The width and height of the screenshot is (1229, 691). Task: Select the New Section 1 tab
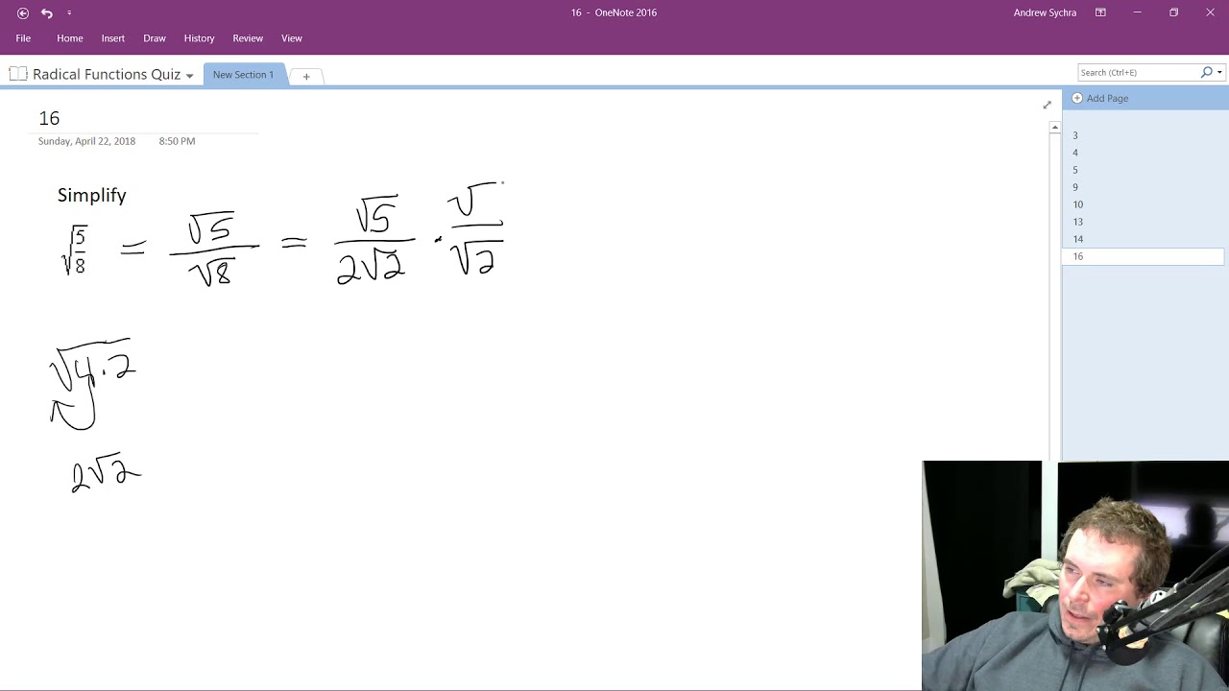point(244,75)
